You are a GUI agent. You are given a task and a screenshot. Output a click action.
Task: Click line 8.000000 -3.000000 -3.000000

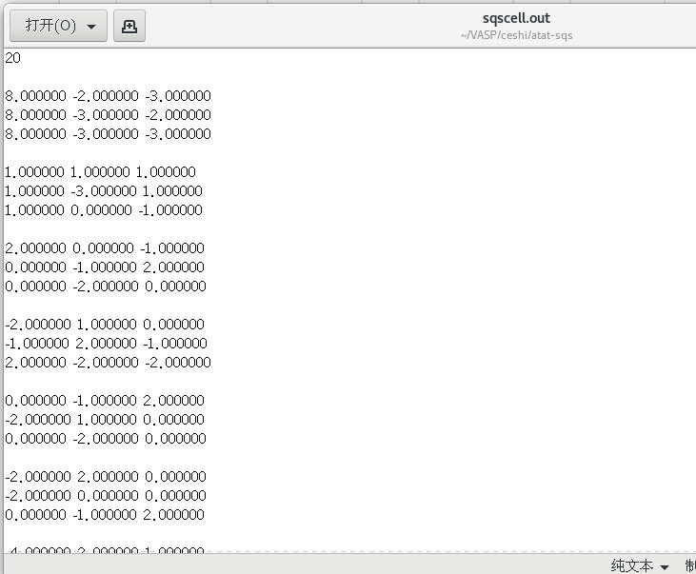[108, 134]
